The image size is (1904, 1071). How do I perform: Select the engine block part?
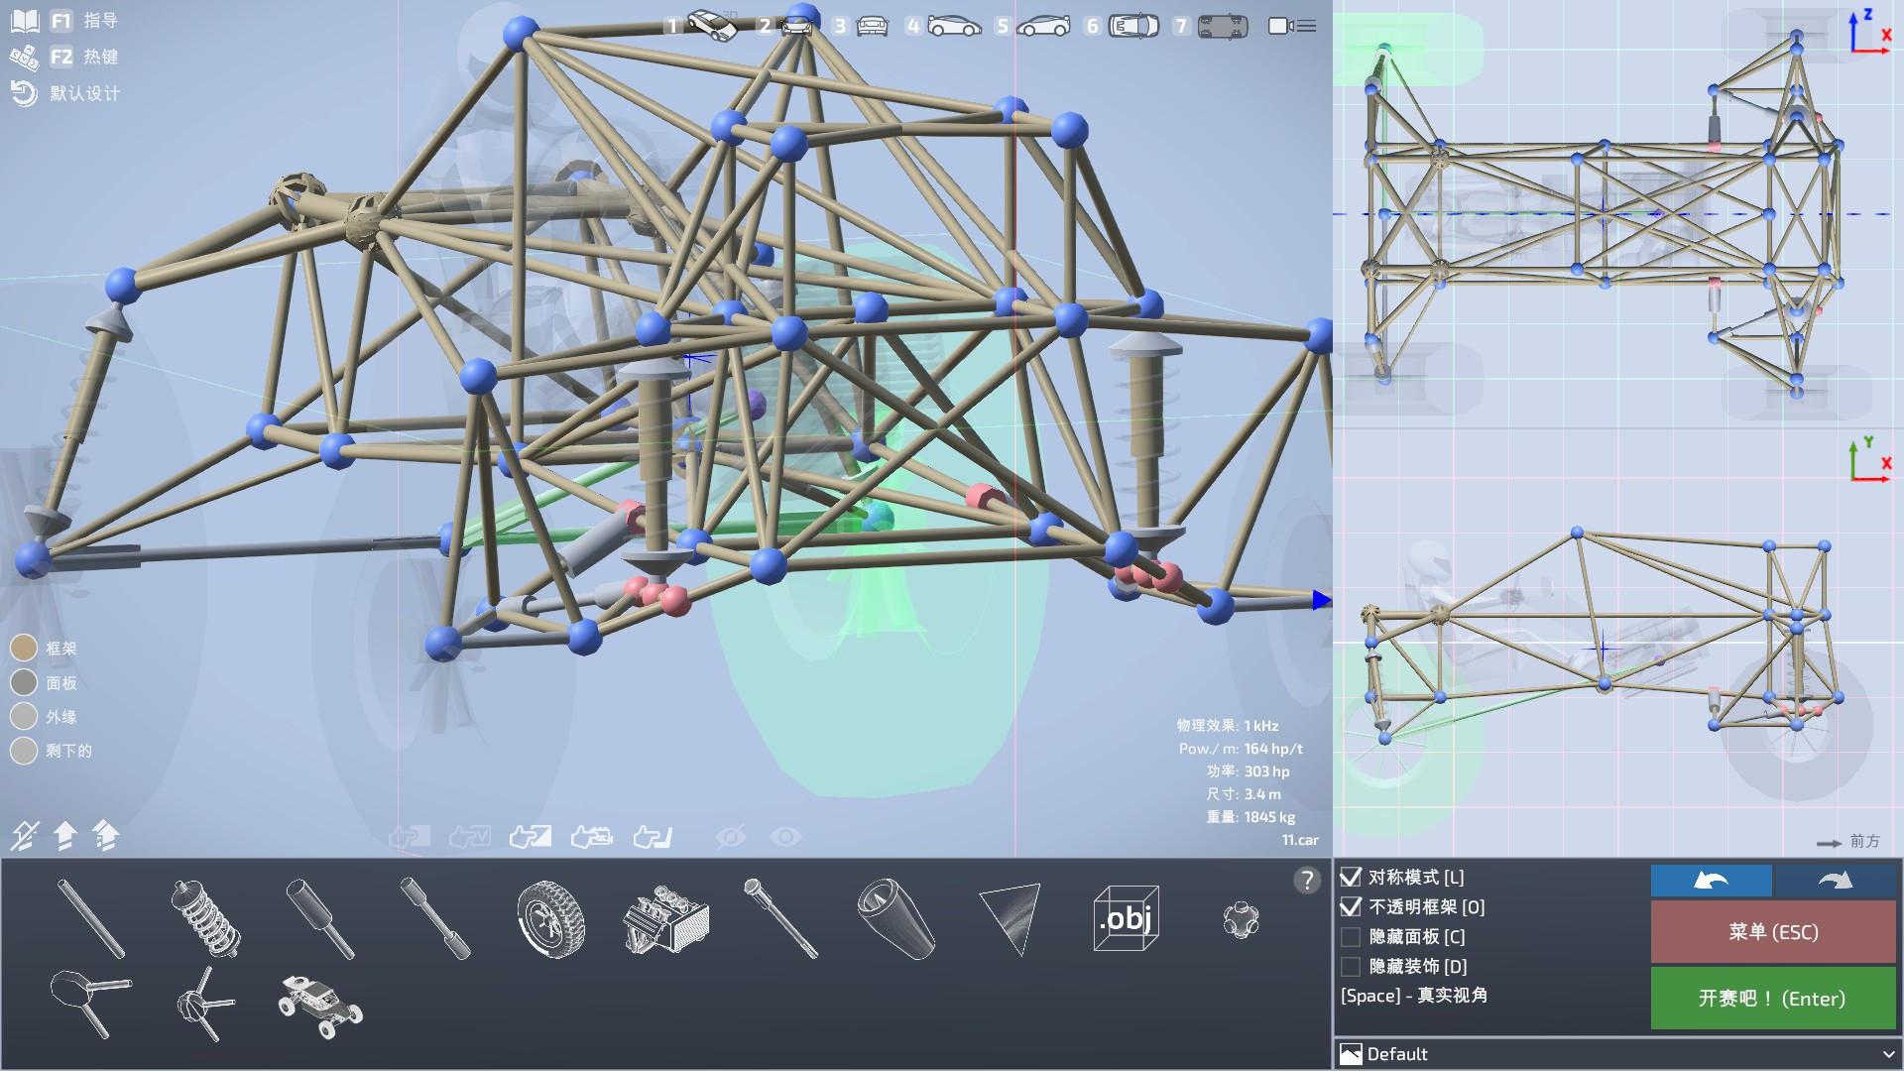(x=665, y=920)
